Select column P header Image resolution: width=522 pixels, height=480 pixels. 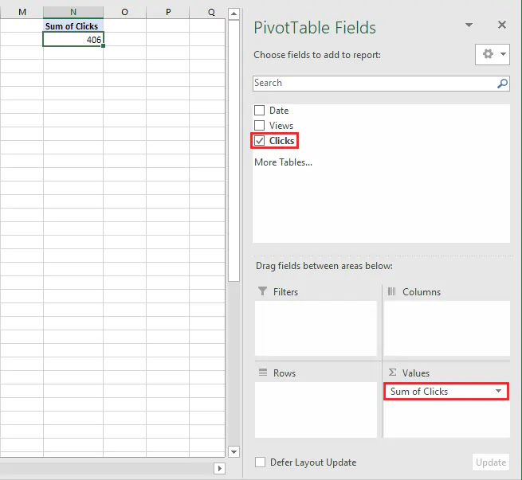(168, 12)
